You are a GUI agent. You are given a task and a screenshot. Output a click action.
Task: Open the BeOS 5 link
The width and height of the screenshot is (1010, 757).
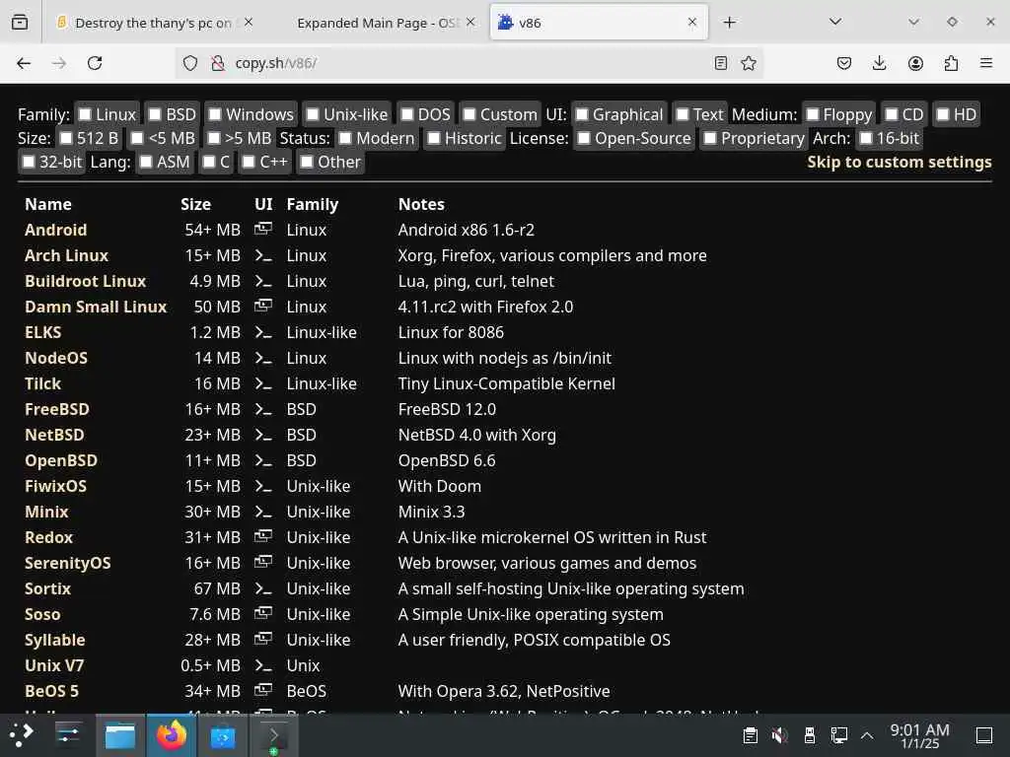(x=51, y=691)
